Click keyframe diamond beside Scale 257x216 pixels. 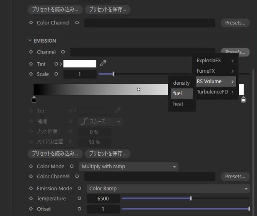pyautogui.click(x=31, y=74)
